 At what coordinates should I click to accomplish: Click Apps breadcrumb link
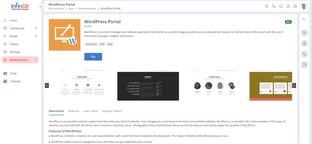[x=71, y=9]
